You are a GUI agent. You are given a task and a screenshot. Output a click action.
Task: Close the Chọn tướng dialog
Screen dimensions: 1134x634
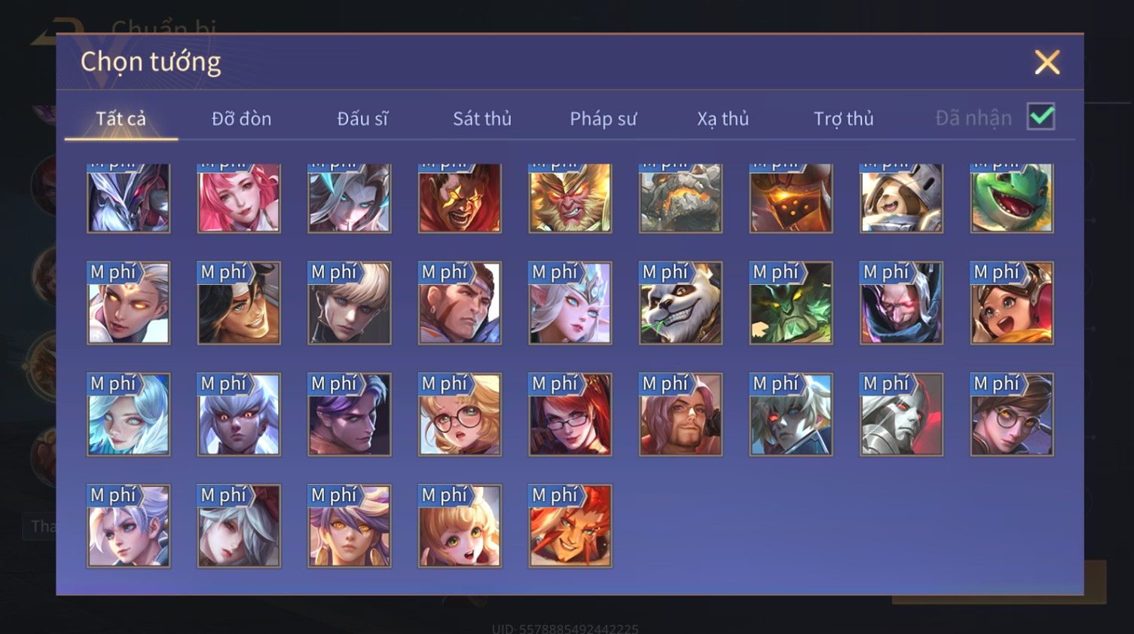coord(1047,62)
